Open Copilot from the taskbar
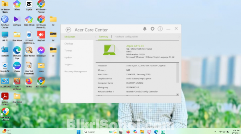This screenshot has height=134, width=241. point(135,132)
